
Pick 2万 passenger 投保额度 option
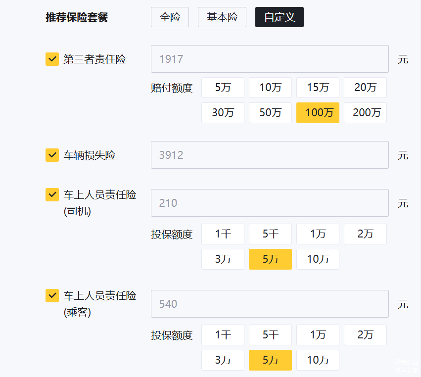tap(365, 335)
